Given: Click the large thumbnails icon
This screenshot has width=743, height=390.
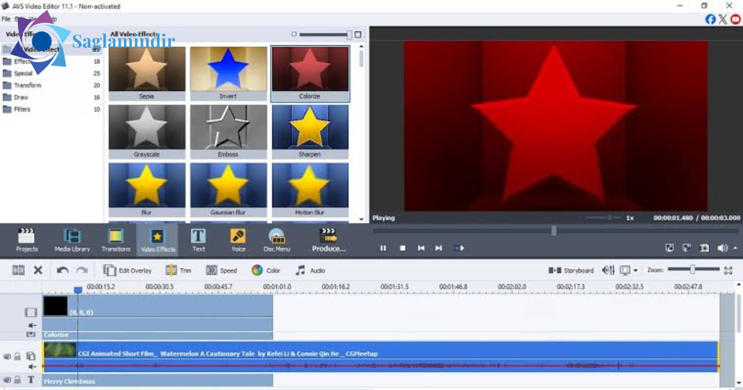Looking at the screenshot, I should tap(358, 35).
